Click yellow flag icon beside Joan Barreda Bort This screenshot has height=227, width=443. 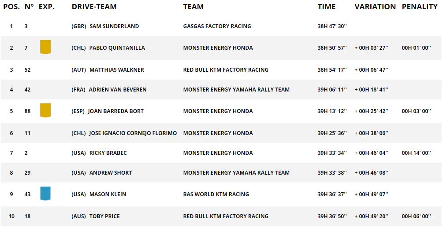(x=45, y=110)
